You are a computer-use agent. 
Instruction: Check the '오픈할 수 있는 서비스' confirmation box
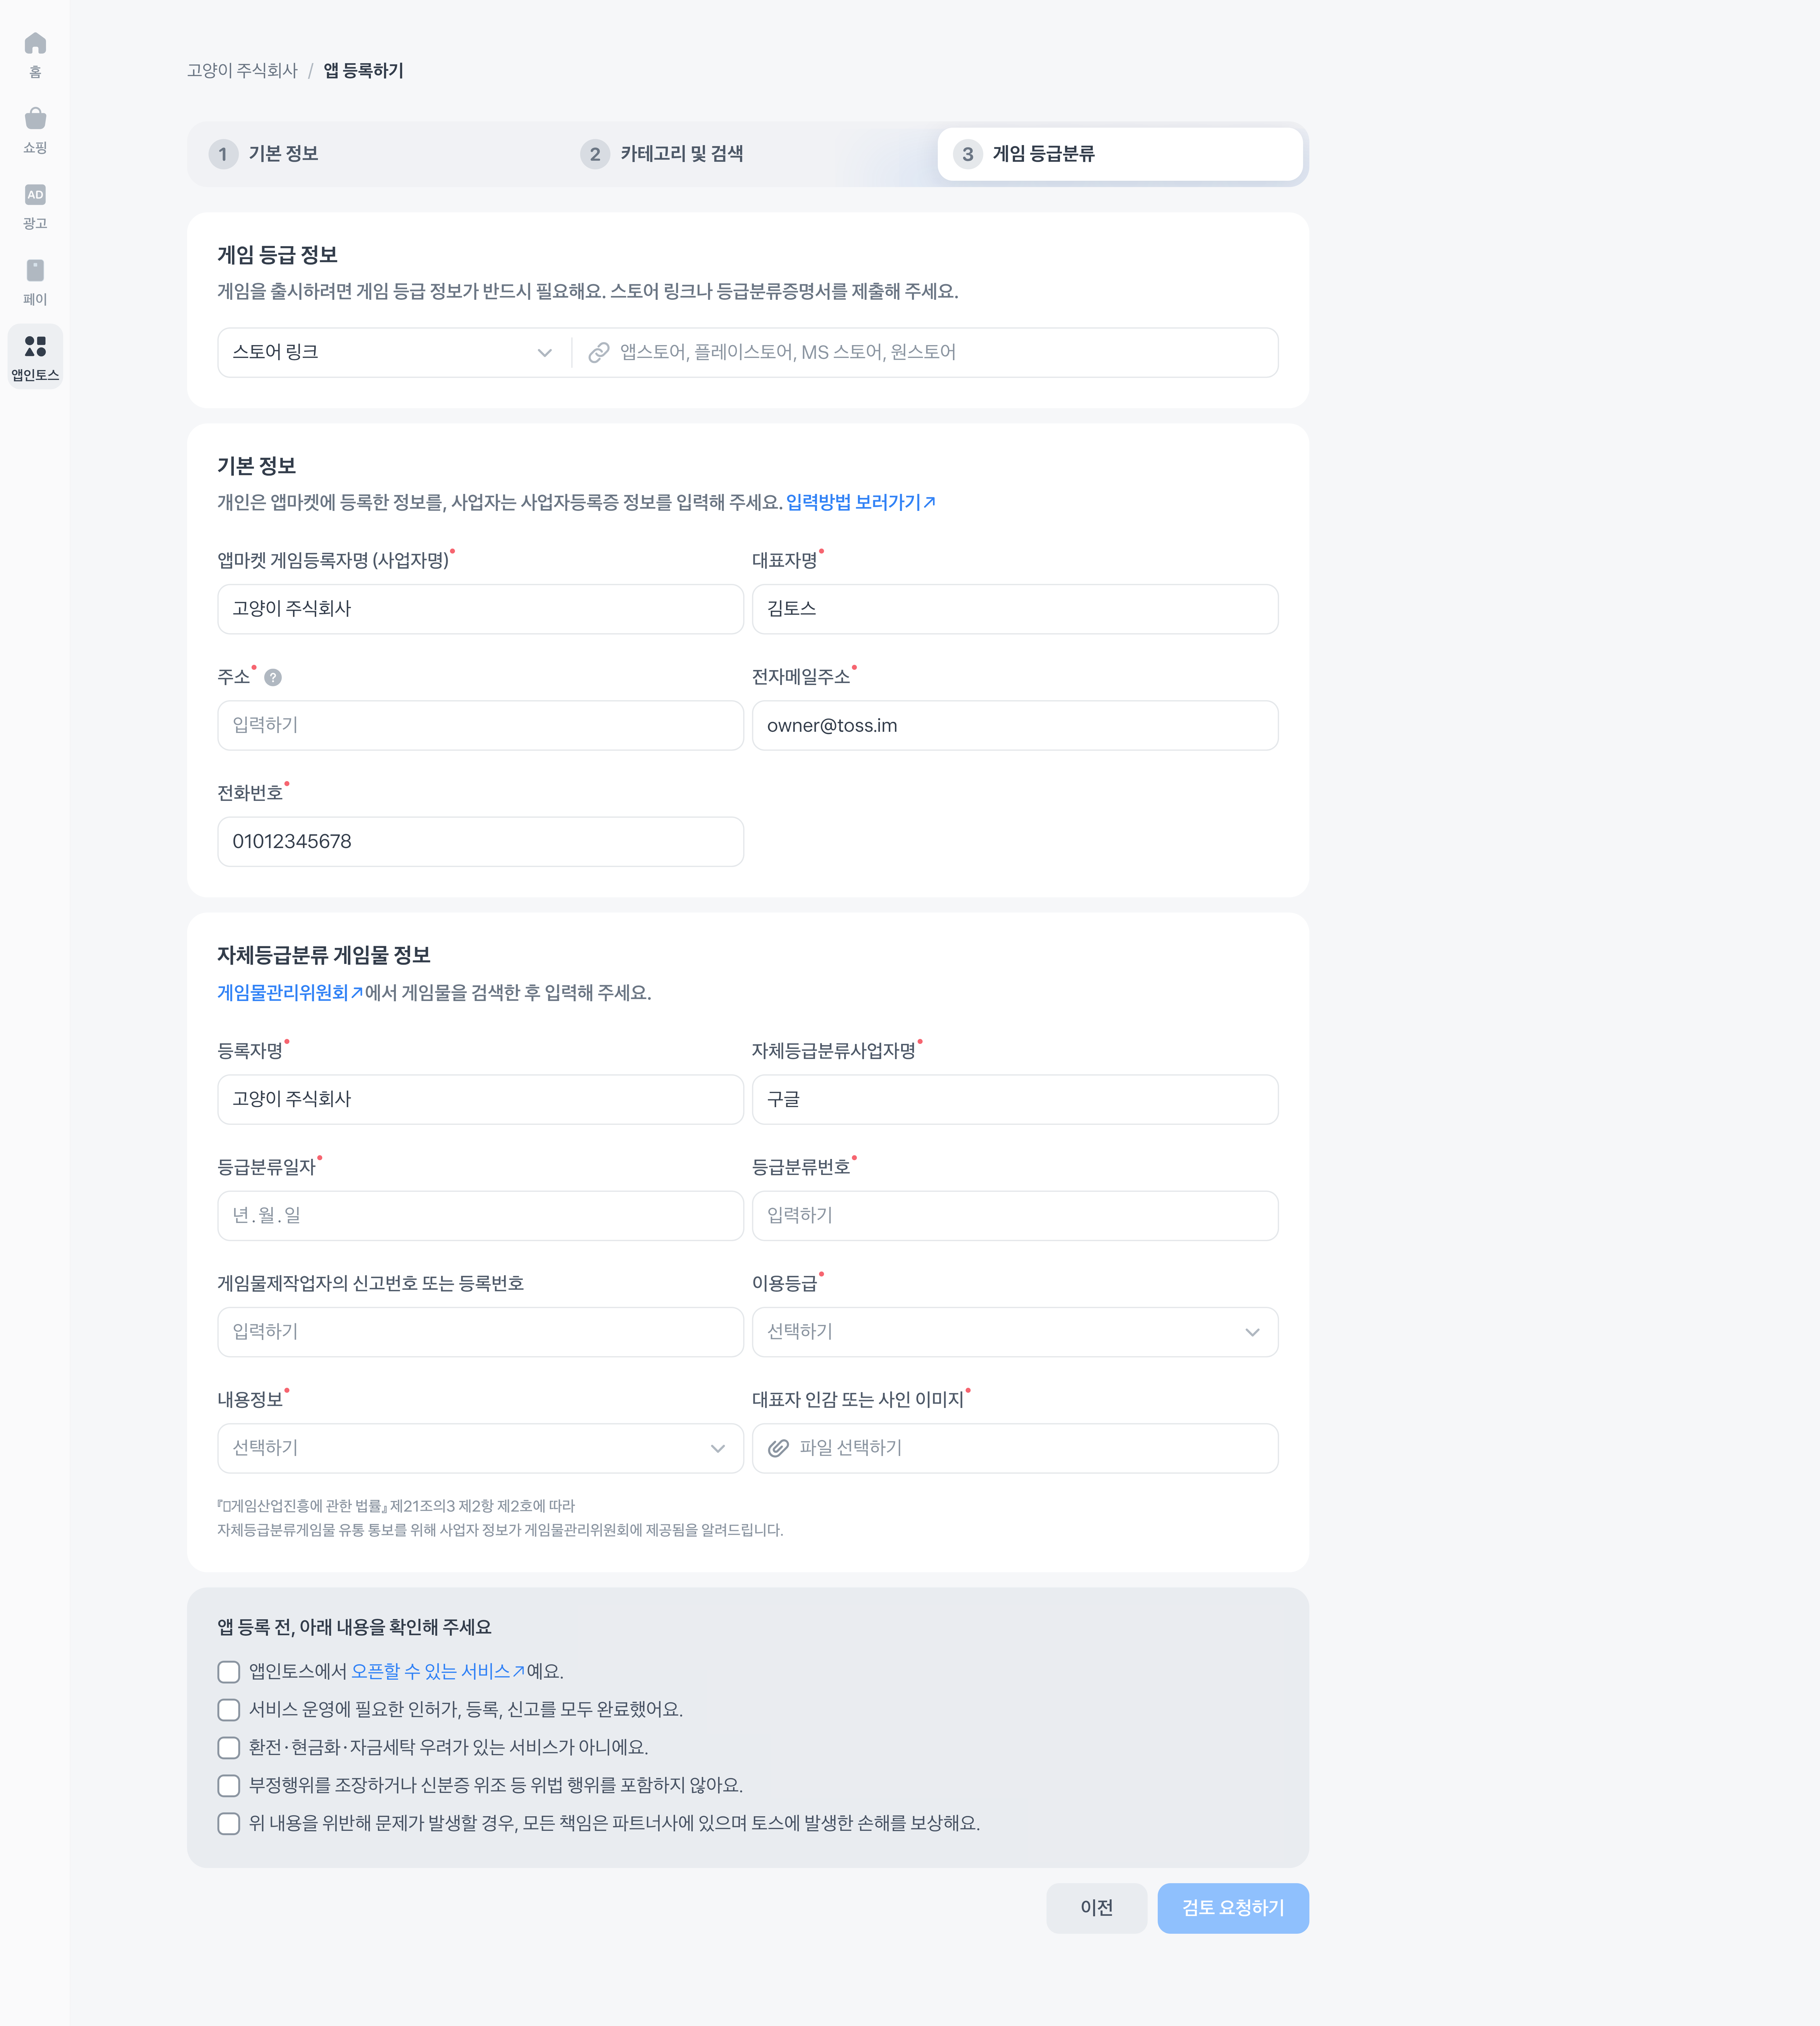click(x=229, y=1672)
